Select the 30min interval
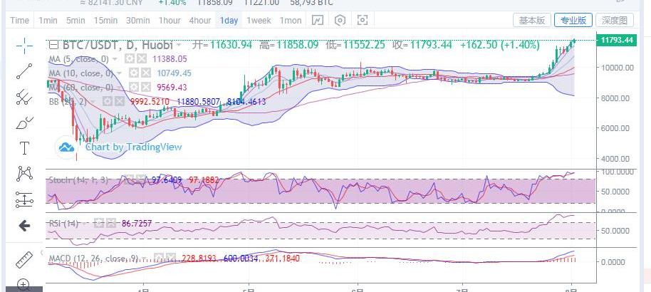Screen dimensions: 651x292 (x=138, y=21)
